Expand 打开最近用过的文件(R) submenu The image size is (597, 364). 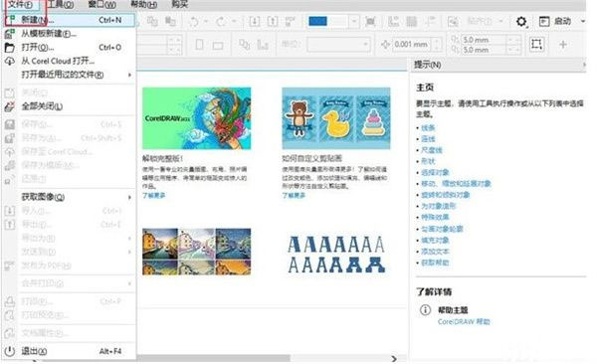click(69, 75)
